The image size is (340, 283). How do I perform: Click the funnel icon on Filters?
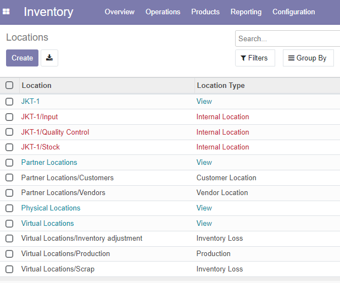coord(243,58)
